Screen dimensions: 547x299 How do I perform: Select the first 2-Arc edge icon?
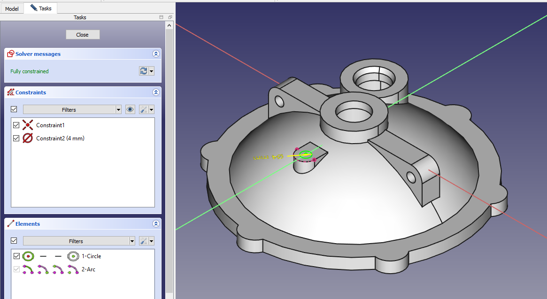pos(28,269)
